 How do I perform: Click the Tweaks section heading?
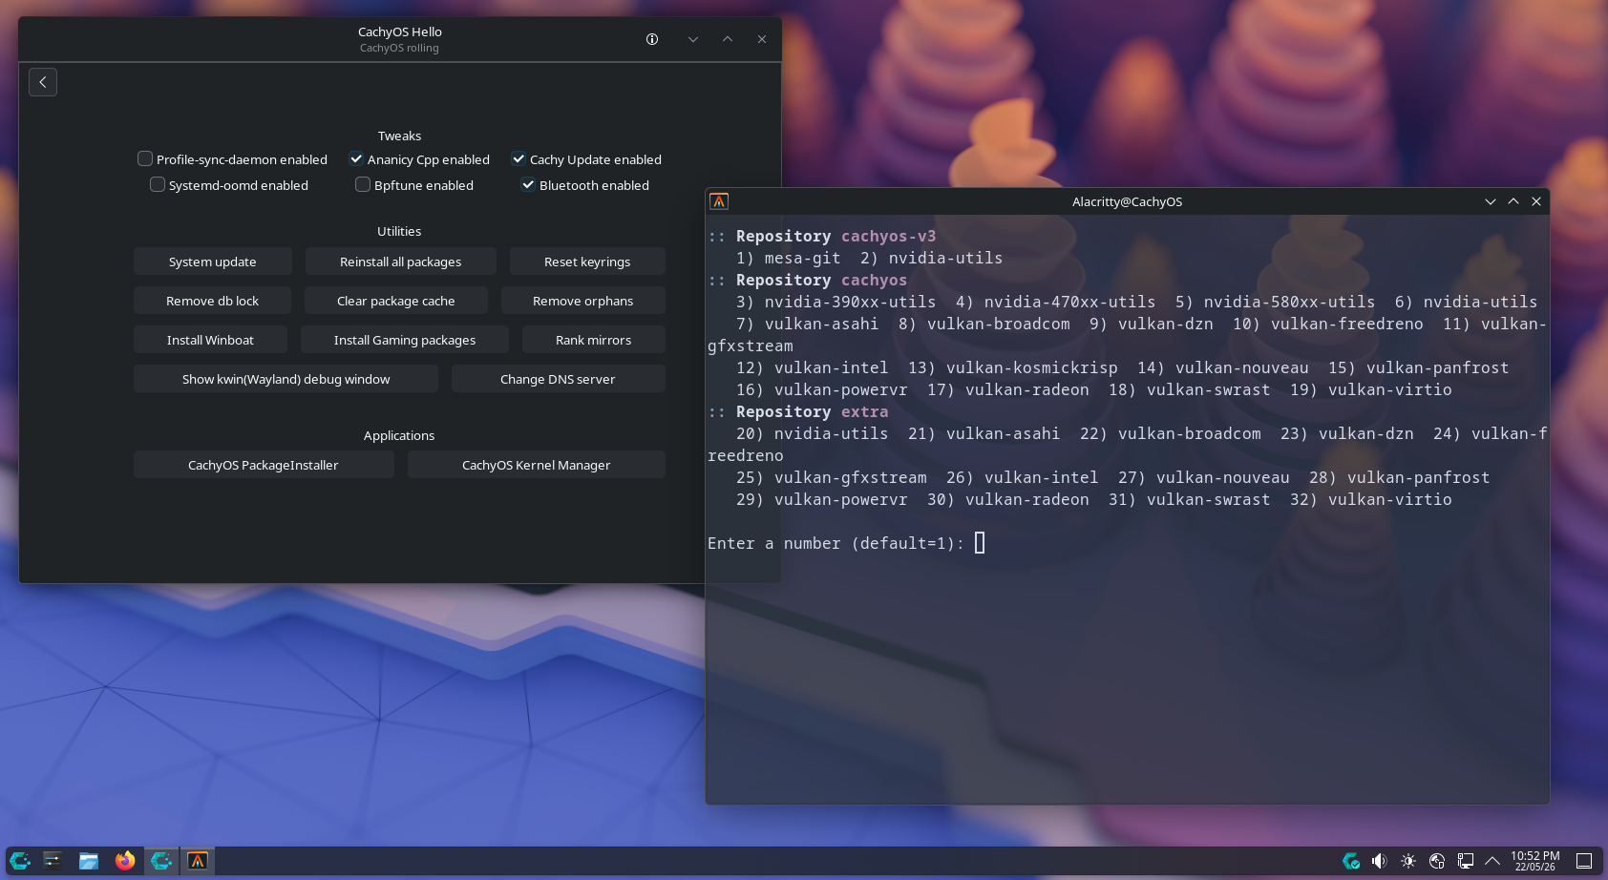pyautogui.click(x=399, y=136)
